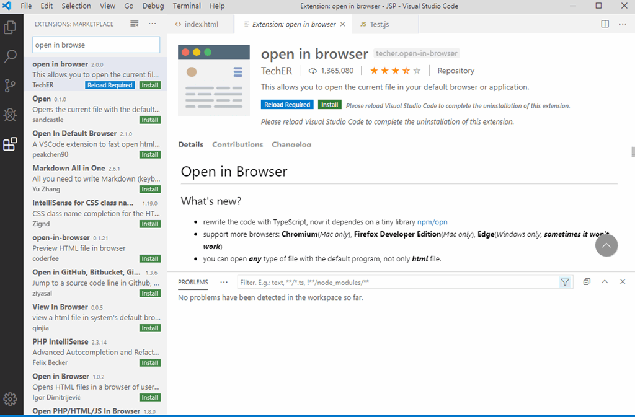Toggle the filter funnel in the Problems panel

click(565, 282)
